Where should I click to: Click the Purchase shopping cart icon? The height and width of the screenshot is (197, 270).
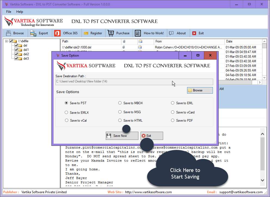coord(111,33)
